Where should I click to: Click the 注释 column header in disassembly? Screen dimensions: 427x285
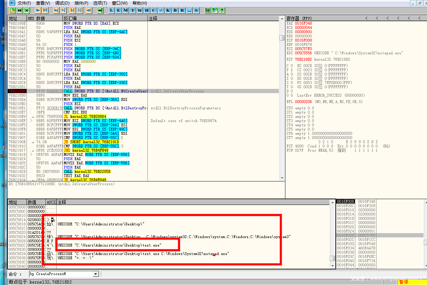153,18
